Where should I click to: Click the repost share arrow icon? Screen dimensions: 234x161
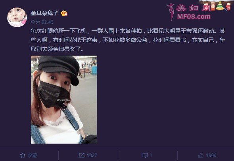coord(82,155)
